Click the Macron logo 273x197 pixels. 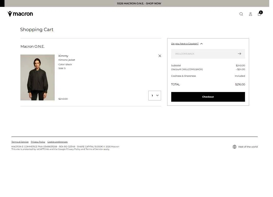click(x=20, y=14)
